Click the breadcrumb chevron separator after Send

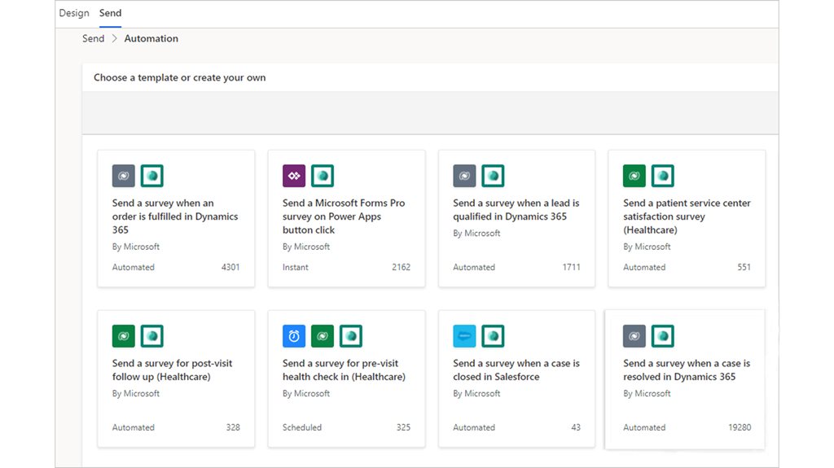click(x=114, y=38)
